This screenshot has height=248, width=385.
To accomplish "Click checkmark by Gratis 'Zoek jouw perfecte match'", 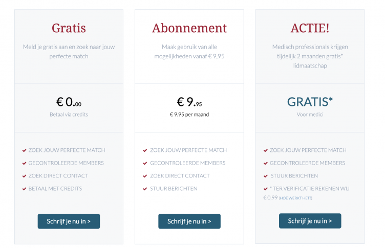I will pyautogui.click(x=25, y=150).
